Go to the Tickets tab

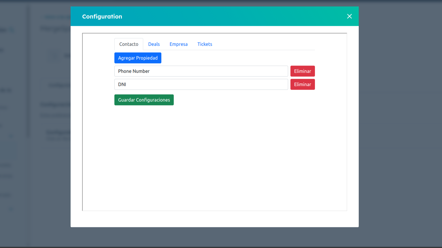click(x=205, y=44)
